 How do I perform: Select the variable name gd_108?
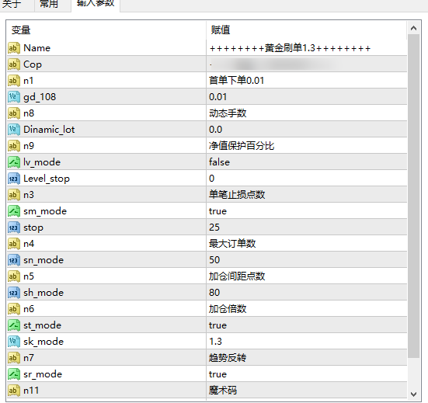(x=40, y=97)
